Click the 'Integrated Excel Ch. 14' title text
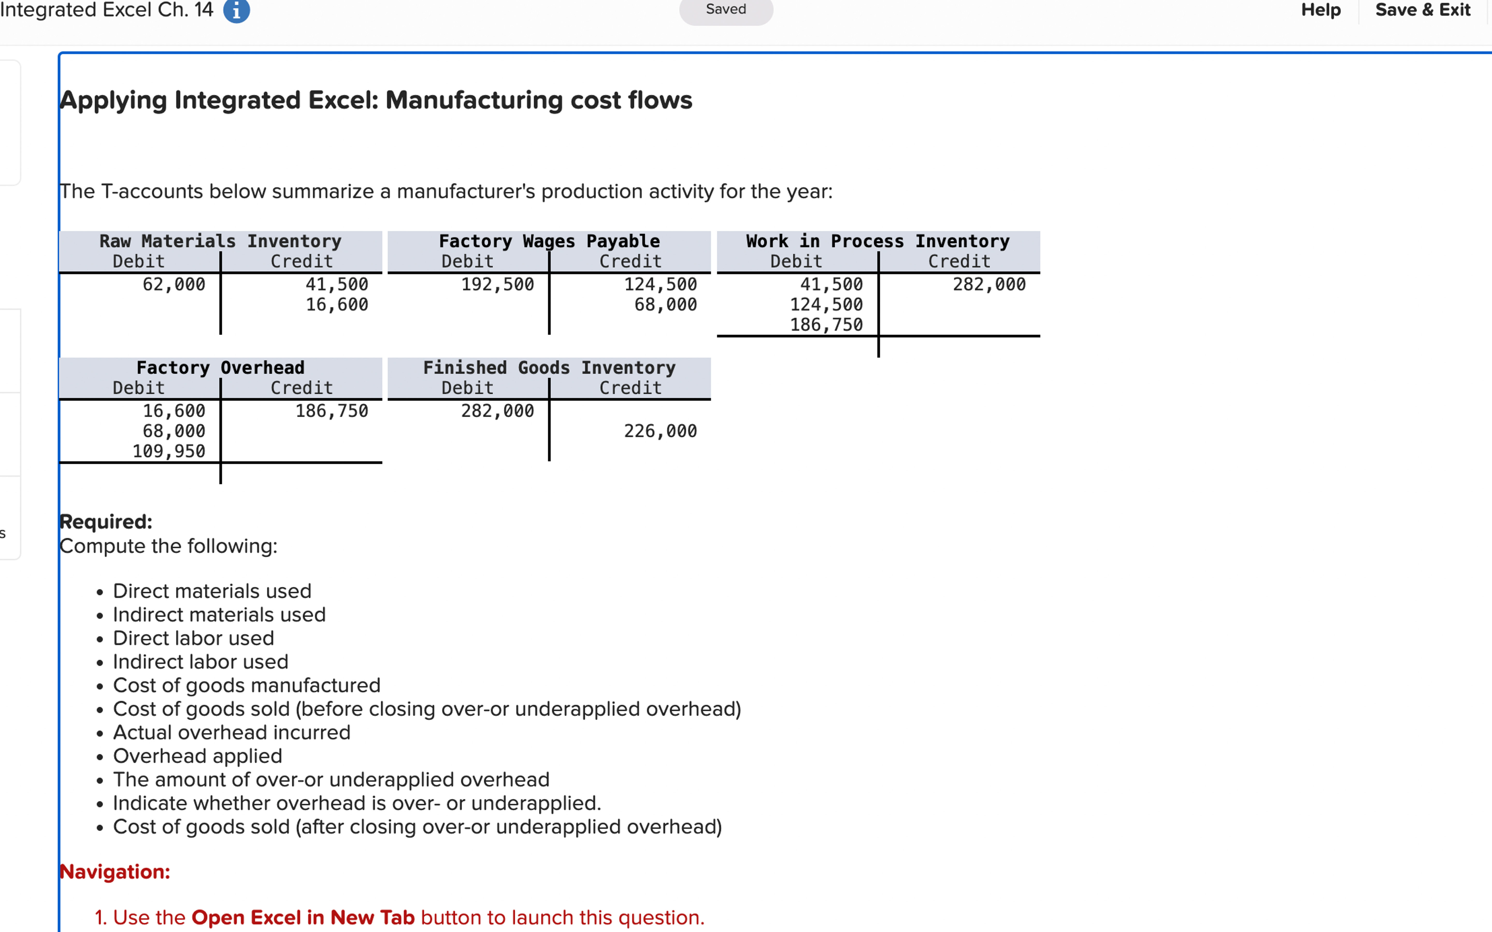Screen dimensions: 1492x932 [x=107, y=10]
